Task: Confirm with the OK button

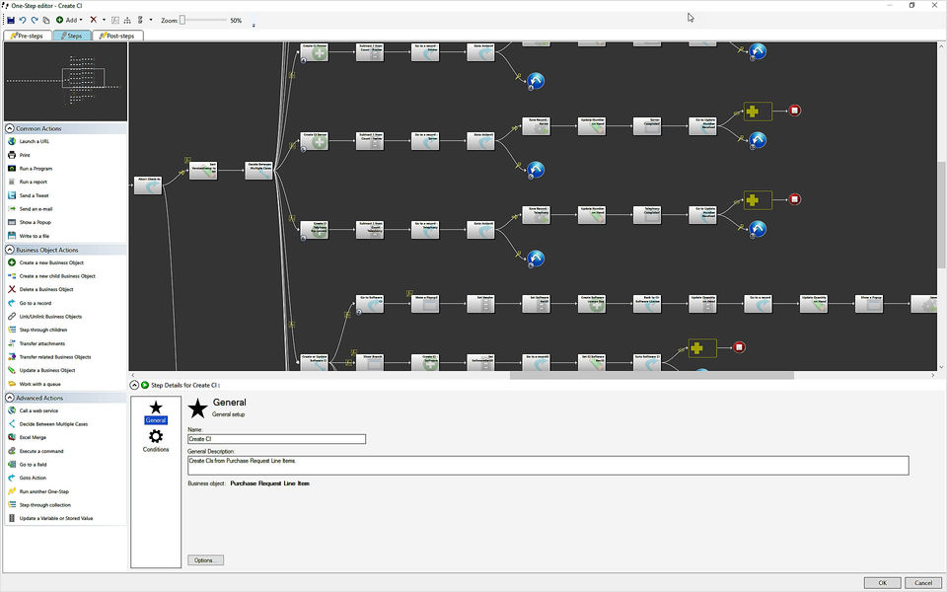Action: click(x=882, y=583)
